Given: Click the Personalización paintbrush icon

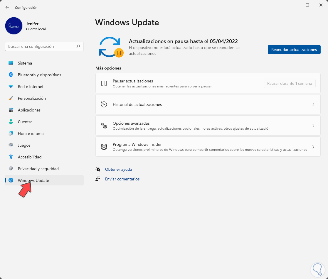Looking at the screenshot, I should point(11,98).
